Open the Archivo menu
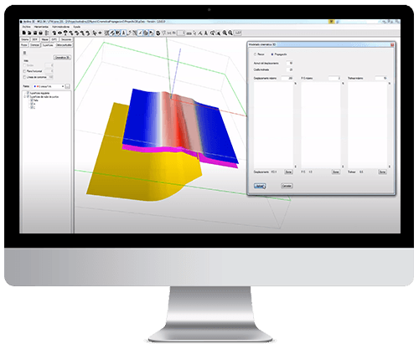This screenshot has width=419, height=349. pyautogui.click(x=27, y=27)
